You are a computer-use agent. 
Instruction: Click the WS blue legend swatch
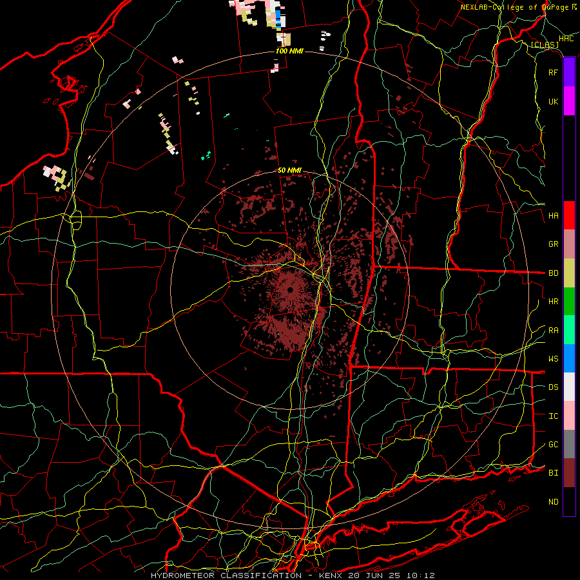[569, 358]
